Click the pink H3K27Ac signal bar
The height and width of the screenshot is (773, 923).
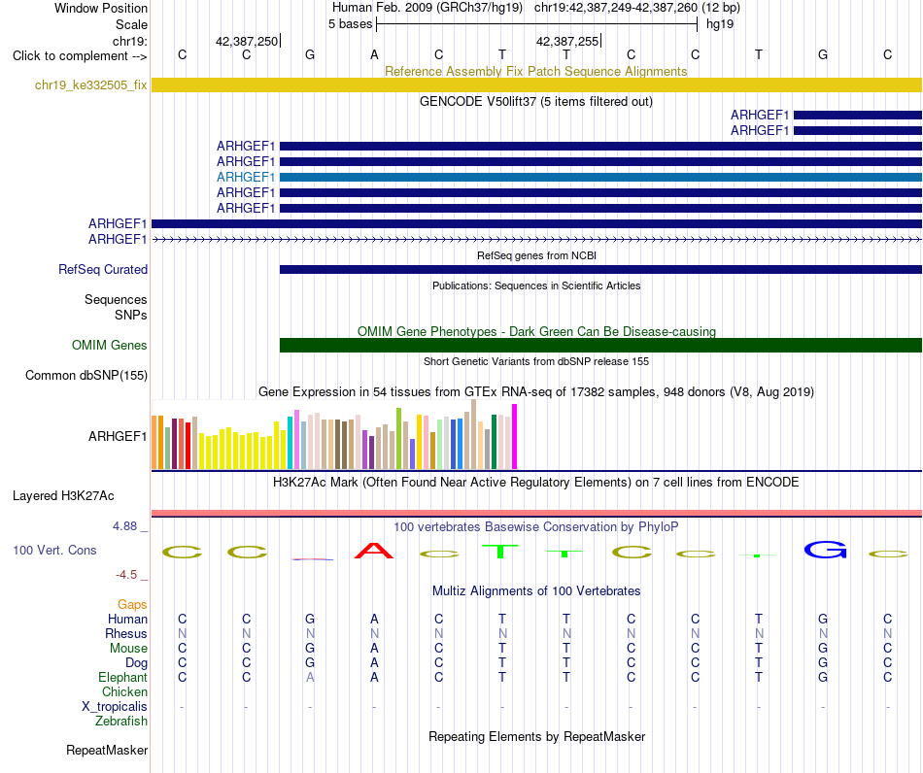tap(536, 514)
